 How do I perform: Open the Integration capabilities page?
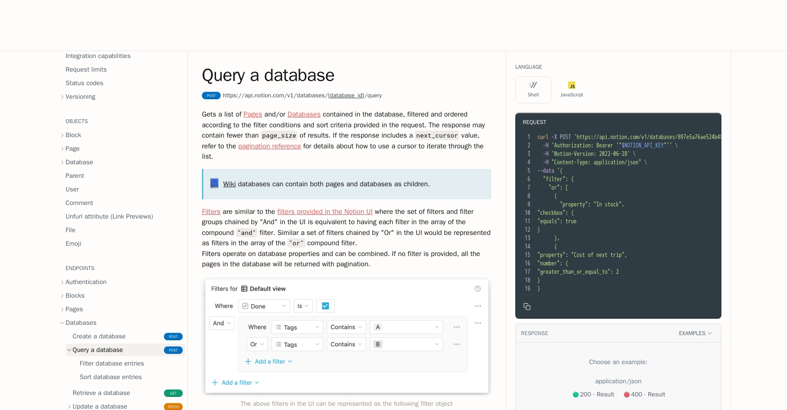tap(98, 56)
